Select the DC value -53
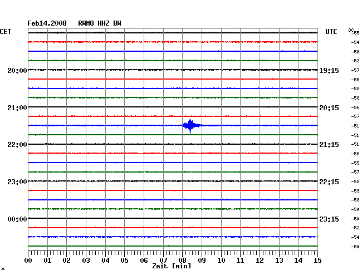Screen dimensions: 362x275 (355, 61)
